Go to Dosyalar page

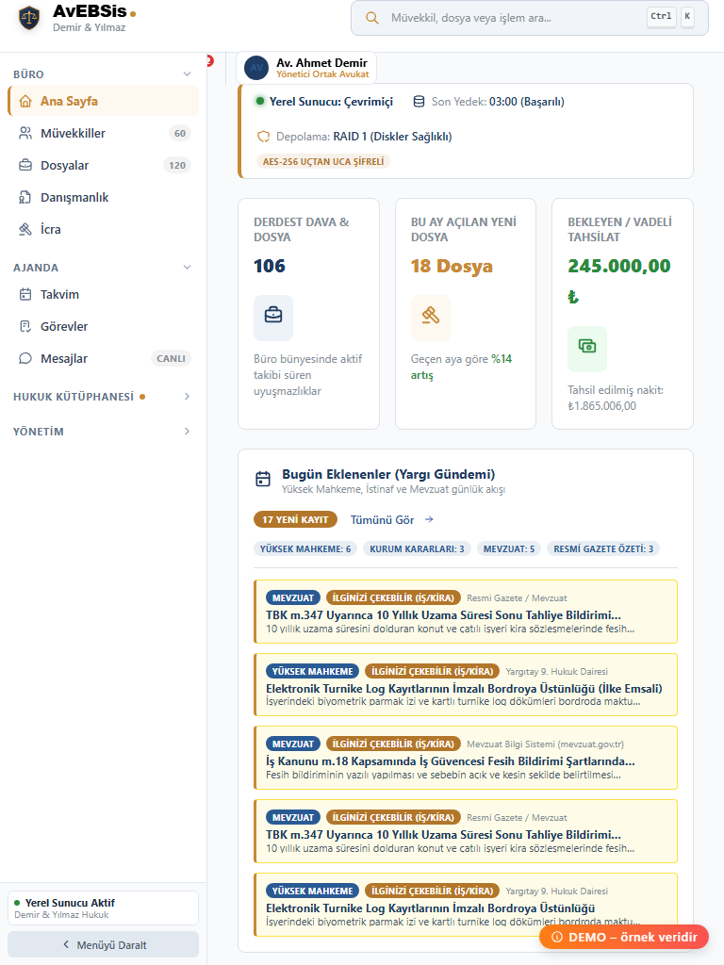point(103,165)
